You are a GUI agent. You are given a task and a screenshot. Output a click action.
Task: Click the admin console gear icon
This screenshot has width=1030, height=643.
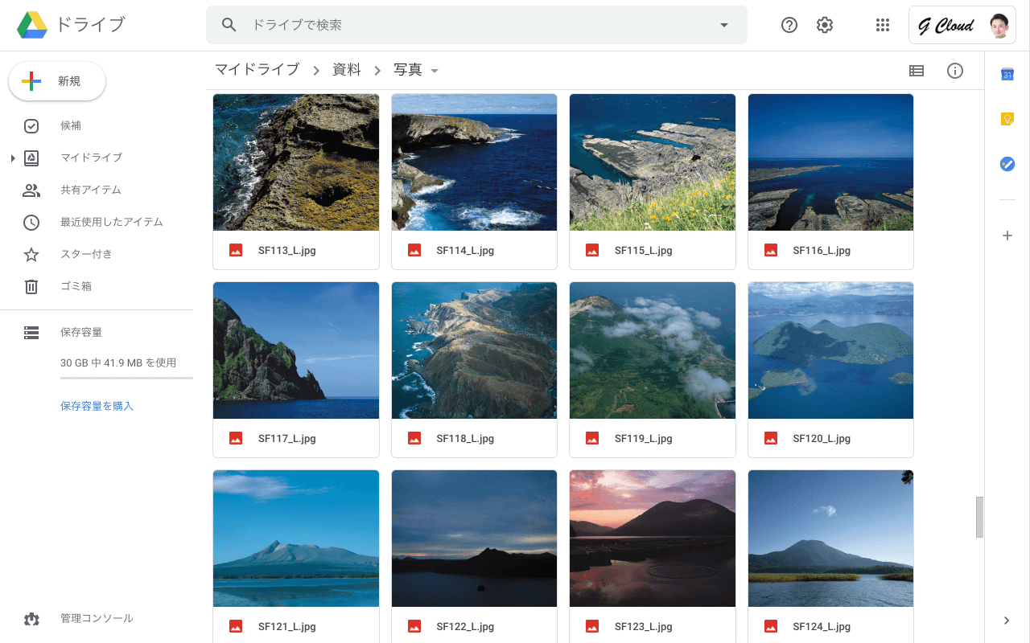tap(31, 619)
